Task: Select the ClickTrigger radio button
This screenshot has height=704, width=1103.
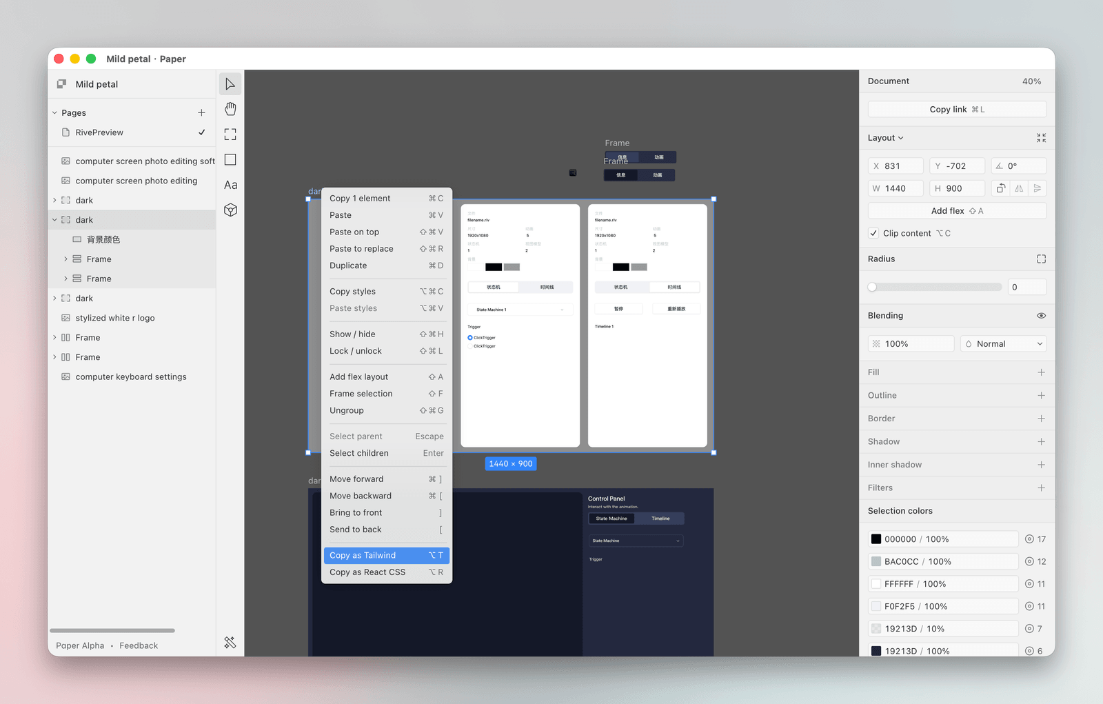Action: pos(470,338)
